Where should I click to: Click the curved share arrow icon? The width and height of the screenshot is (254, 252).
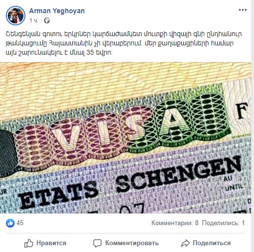pyautogui.click(x=185, y=243)
